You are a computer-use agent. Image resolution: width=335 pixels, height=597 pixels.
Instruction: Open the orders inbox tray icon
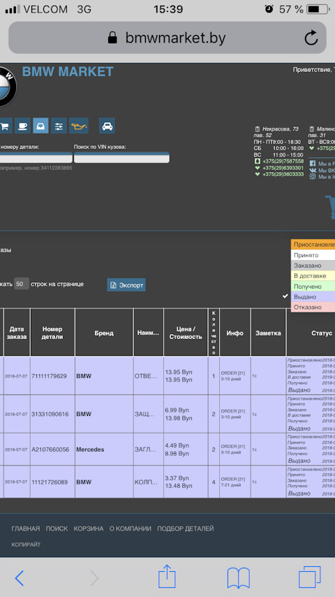click(40, 126)
